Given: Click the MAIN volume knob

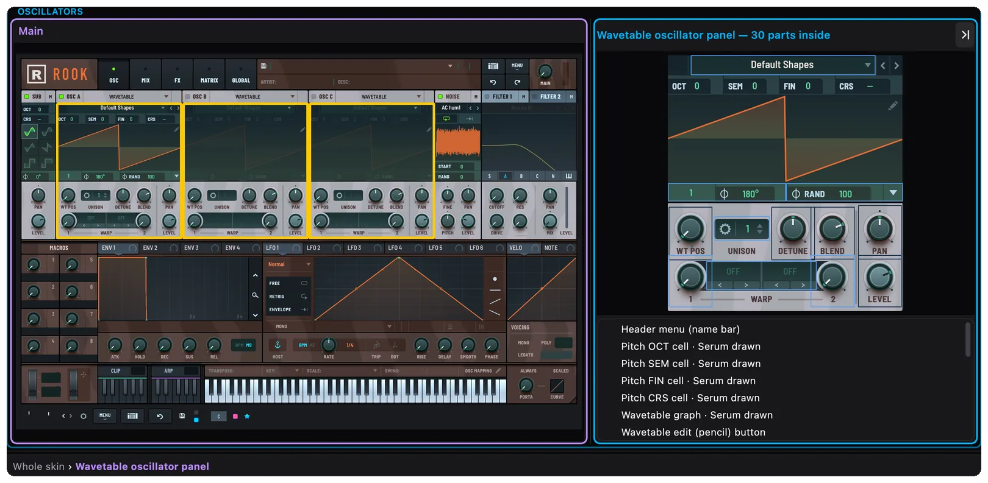Looking at the screenshot, I should [545, 71].
